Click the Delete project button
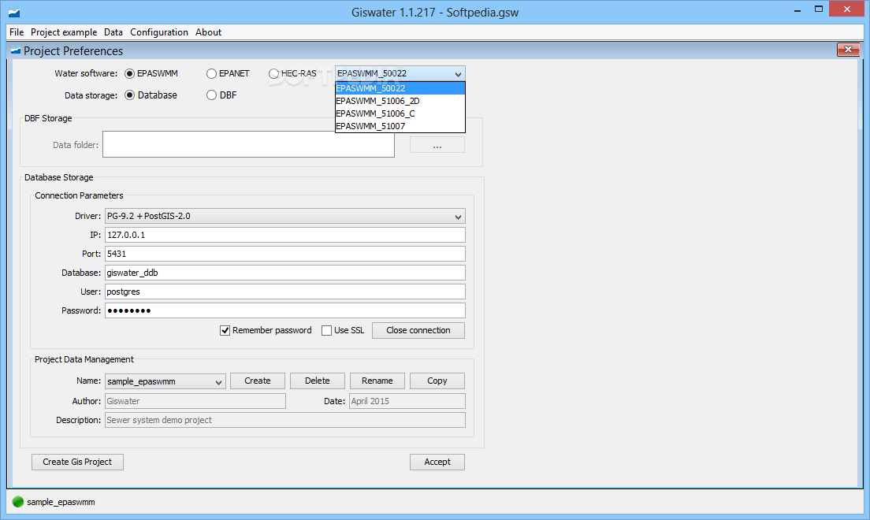 coord(318,381)
